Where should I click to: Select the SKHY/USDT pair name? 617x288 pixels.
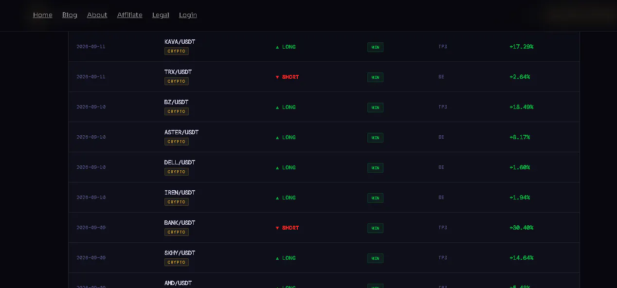coord(180,253)
